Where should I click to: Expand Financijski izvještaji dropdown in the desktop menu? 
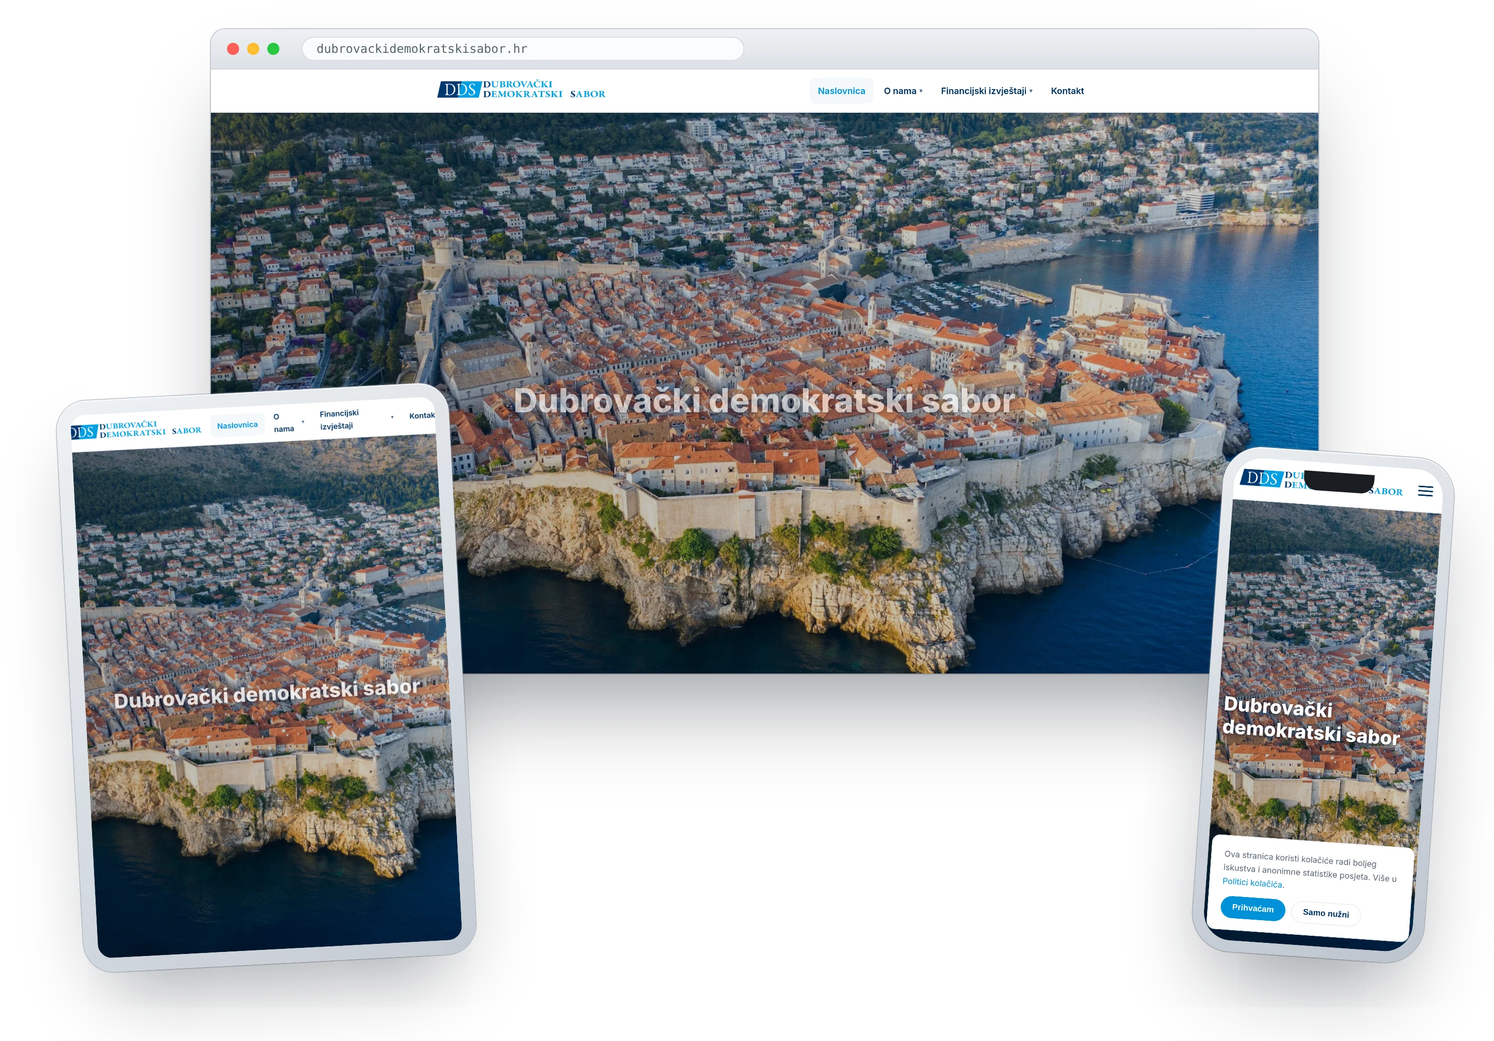[987, 91]
